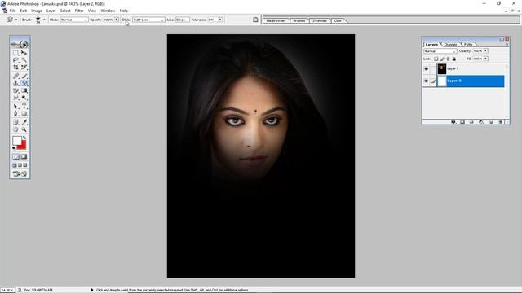This screenshot has height=293, width=522.
Task: Select the Hand tool
Action: [x=15, y=129]
